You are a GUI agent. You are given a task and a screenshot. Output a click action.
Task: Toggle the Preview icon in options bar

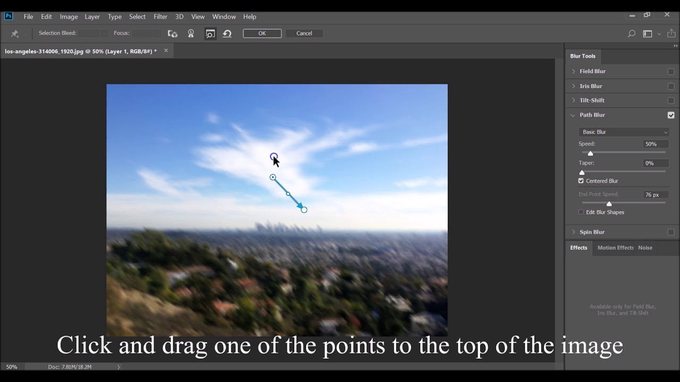coord(210,33)
